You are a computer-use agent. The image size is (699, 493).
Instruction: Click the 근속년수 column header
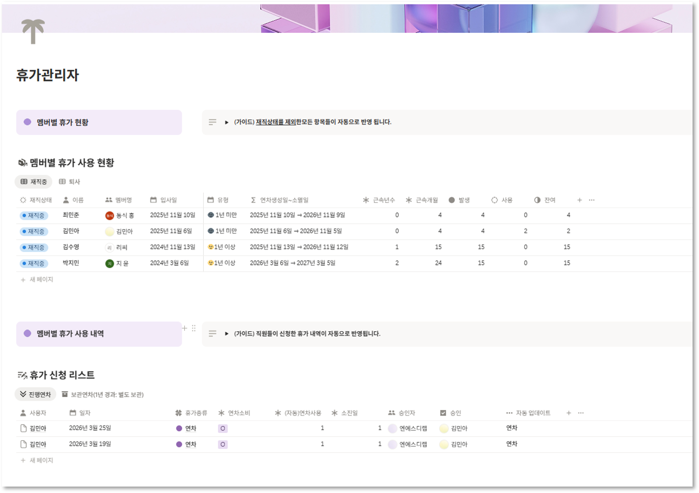tap(379, 200)
